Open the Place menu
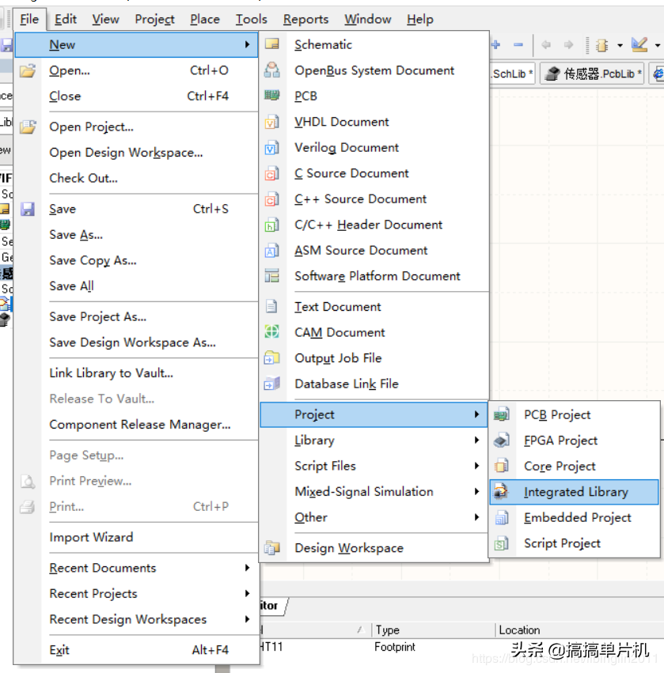Viewport: 664px width, 673px height. click(x=205, y=19)
